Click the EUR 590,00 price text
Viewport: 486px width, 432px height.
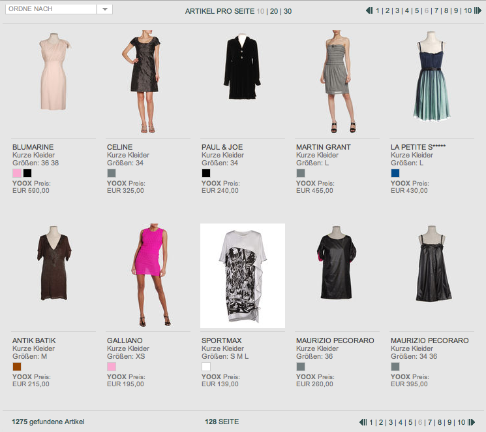31,190
